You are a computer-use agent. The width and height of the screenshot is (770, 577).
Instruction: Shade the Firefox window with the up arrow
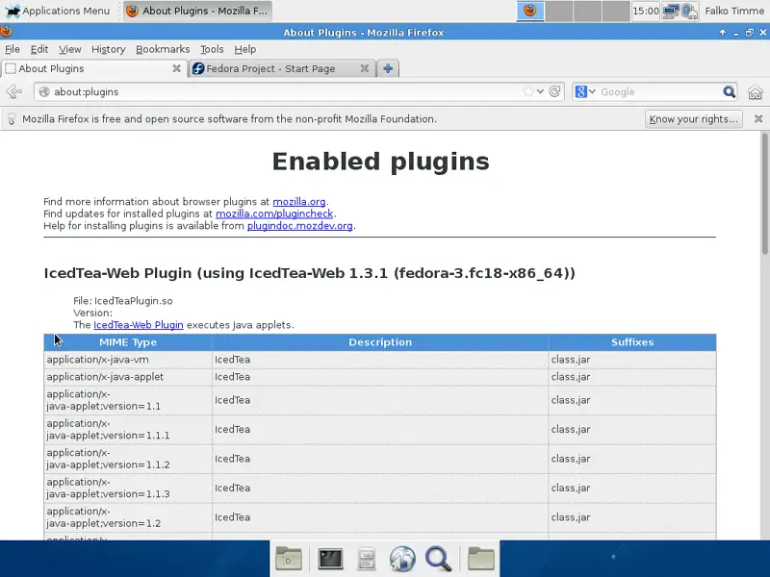[723, 33]
